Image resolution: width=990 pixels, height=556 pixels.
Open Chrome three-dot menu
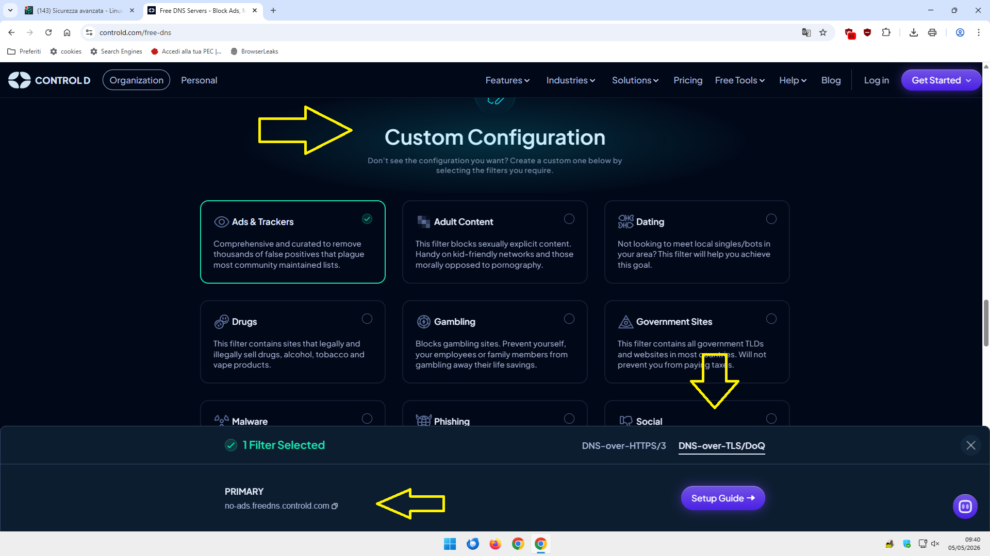pos(979,32)
